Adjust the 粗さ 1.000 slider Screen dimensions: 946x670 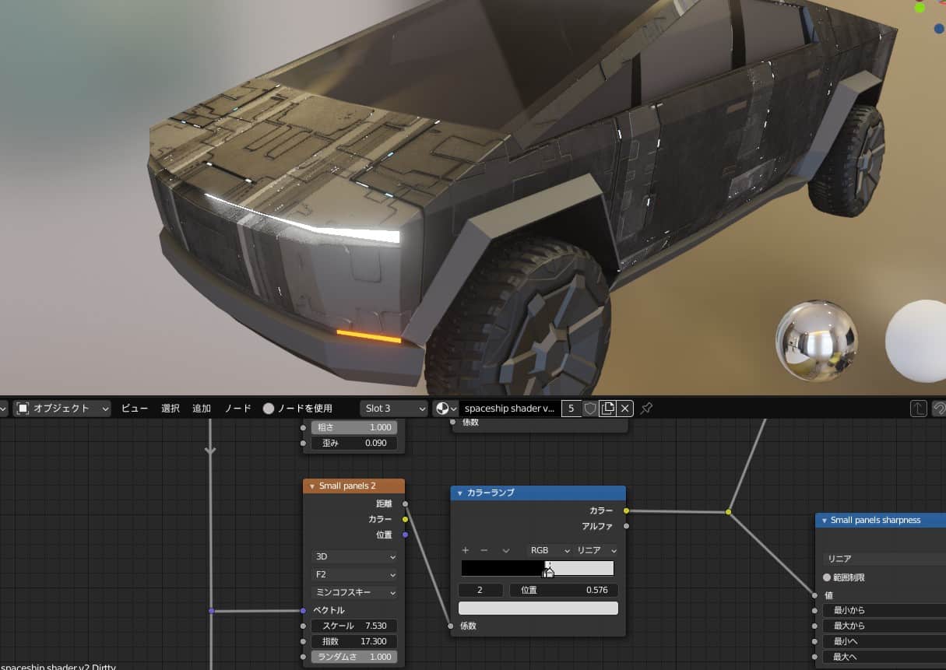click(354, 427)
